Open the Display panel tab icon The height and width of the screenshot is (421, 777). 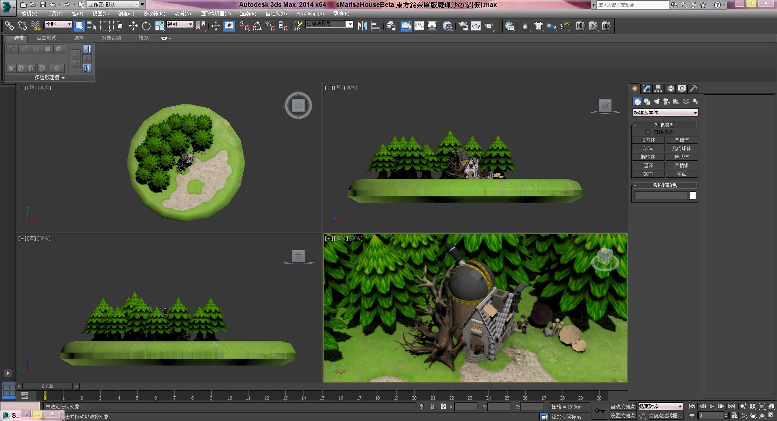(682, 89)
